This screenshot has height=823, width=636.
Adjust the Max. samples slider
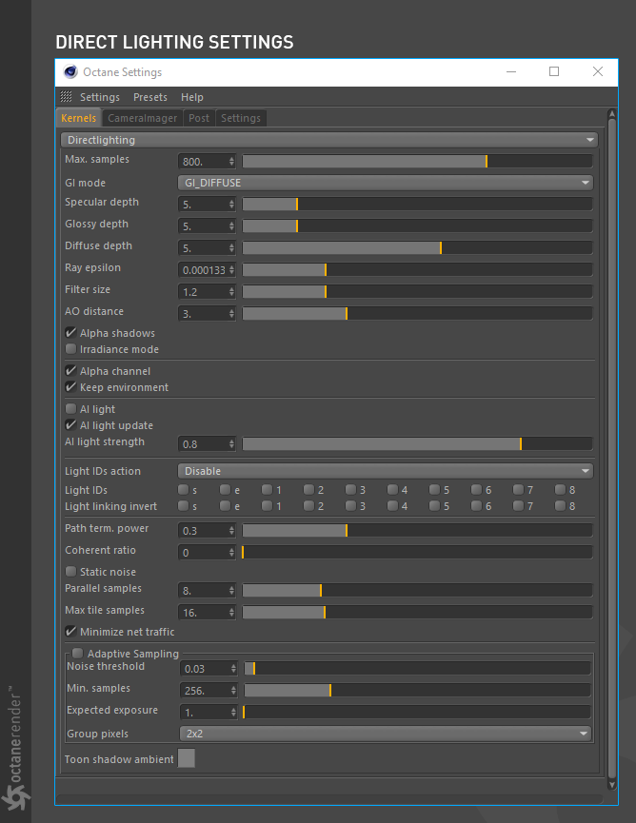tap(417, 161)
